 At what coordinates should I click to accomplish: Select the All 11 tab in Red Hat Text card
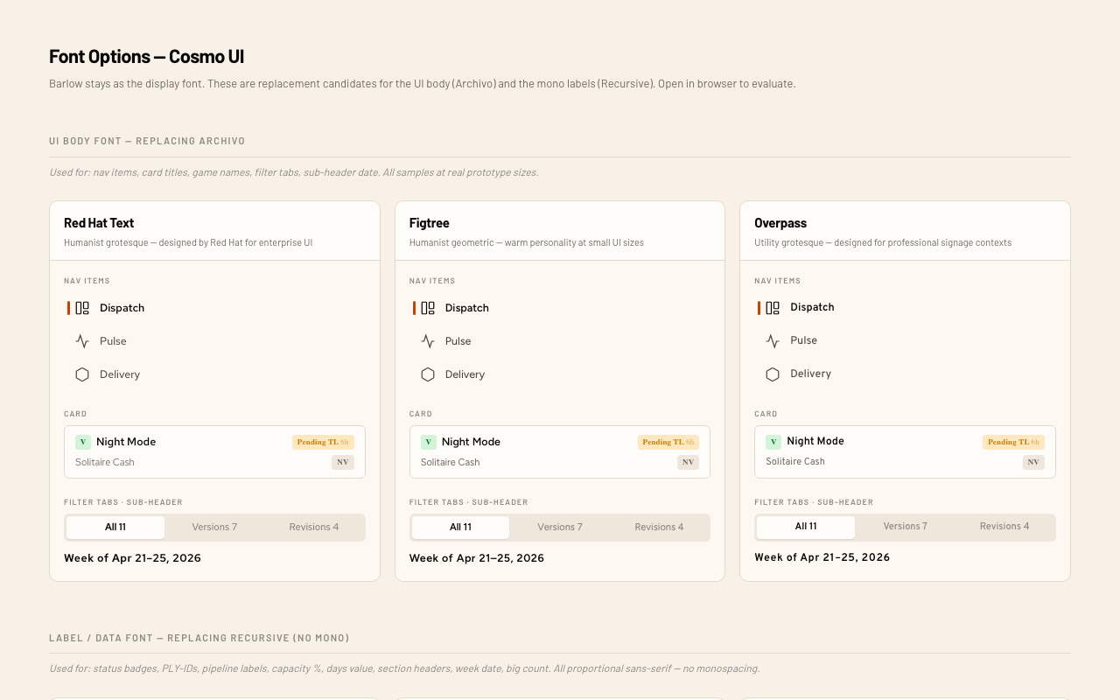click(x=115, y=528)
